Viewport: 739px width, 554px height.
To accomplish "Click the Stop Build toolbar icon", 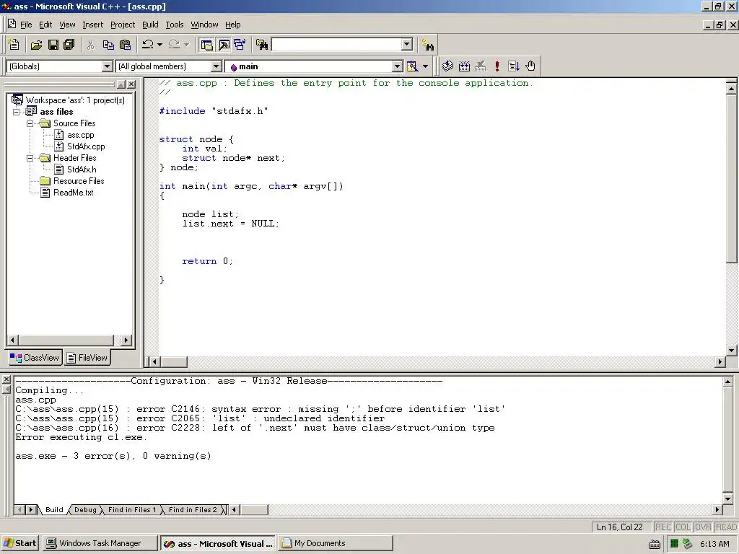I will click(x=480, y=66).
